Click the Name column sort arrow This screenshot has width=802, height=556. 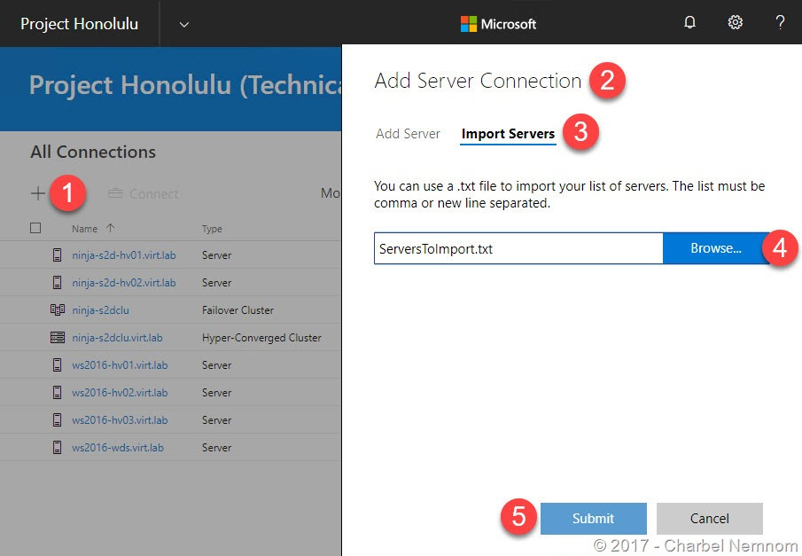[111, 228]
